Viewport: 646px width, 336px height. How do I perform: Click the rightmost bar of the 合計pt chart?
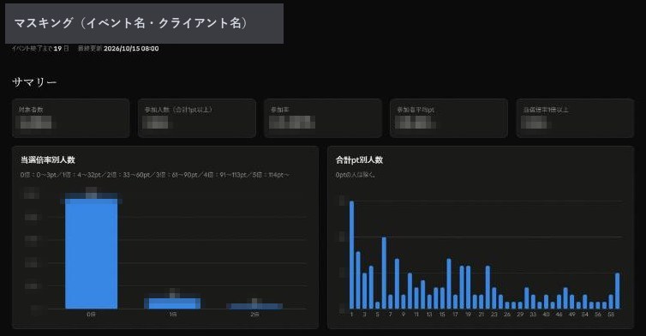(618, 291)
